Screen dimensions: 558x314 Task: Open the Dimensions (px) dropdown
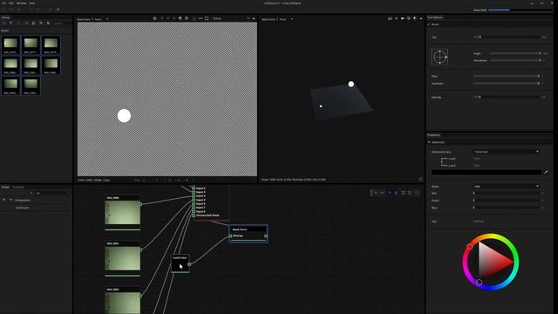[x=506, y=152]
